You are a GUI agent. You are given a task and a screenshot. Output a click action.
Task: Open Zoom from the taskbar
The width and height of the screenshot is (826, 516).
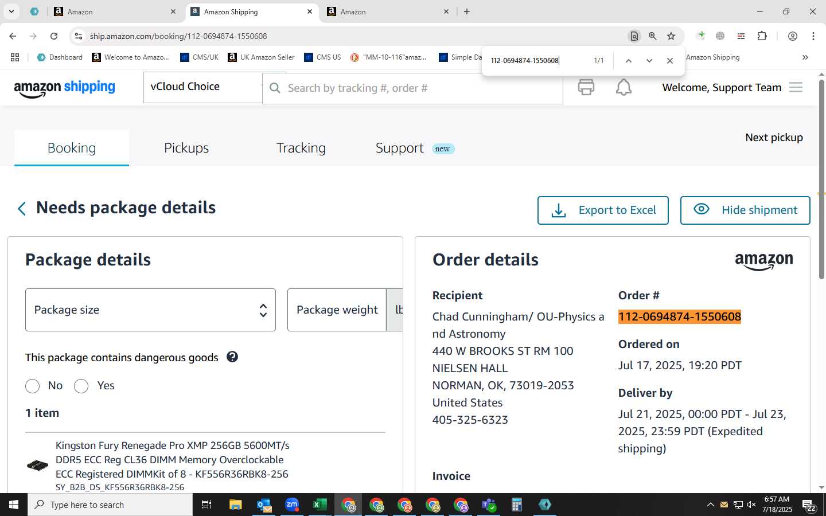(x=292, y=505)
